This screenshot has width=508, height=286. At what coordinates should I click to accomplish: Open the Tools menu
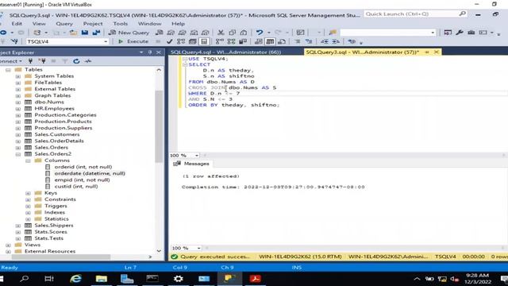click(120, 24)
